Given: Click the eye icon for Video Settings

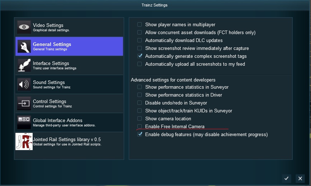Looking at the screenshot, I should click(24, 27).
